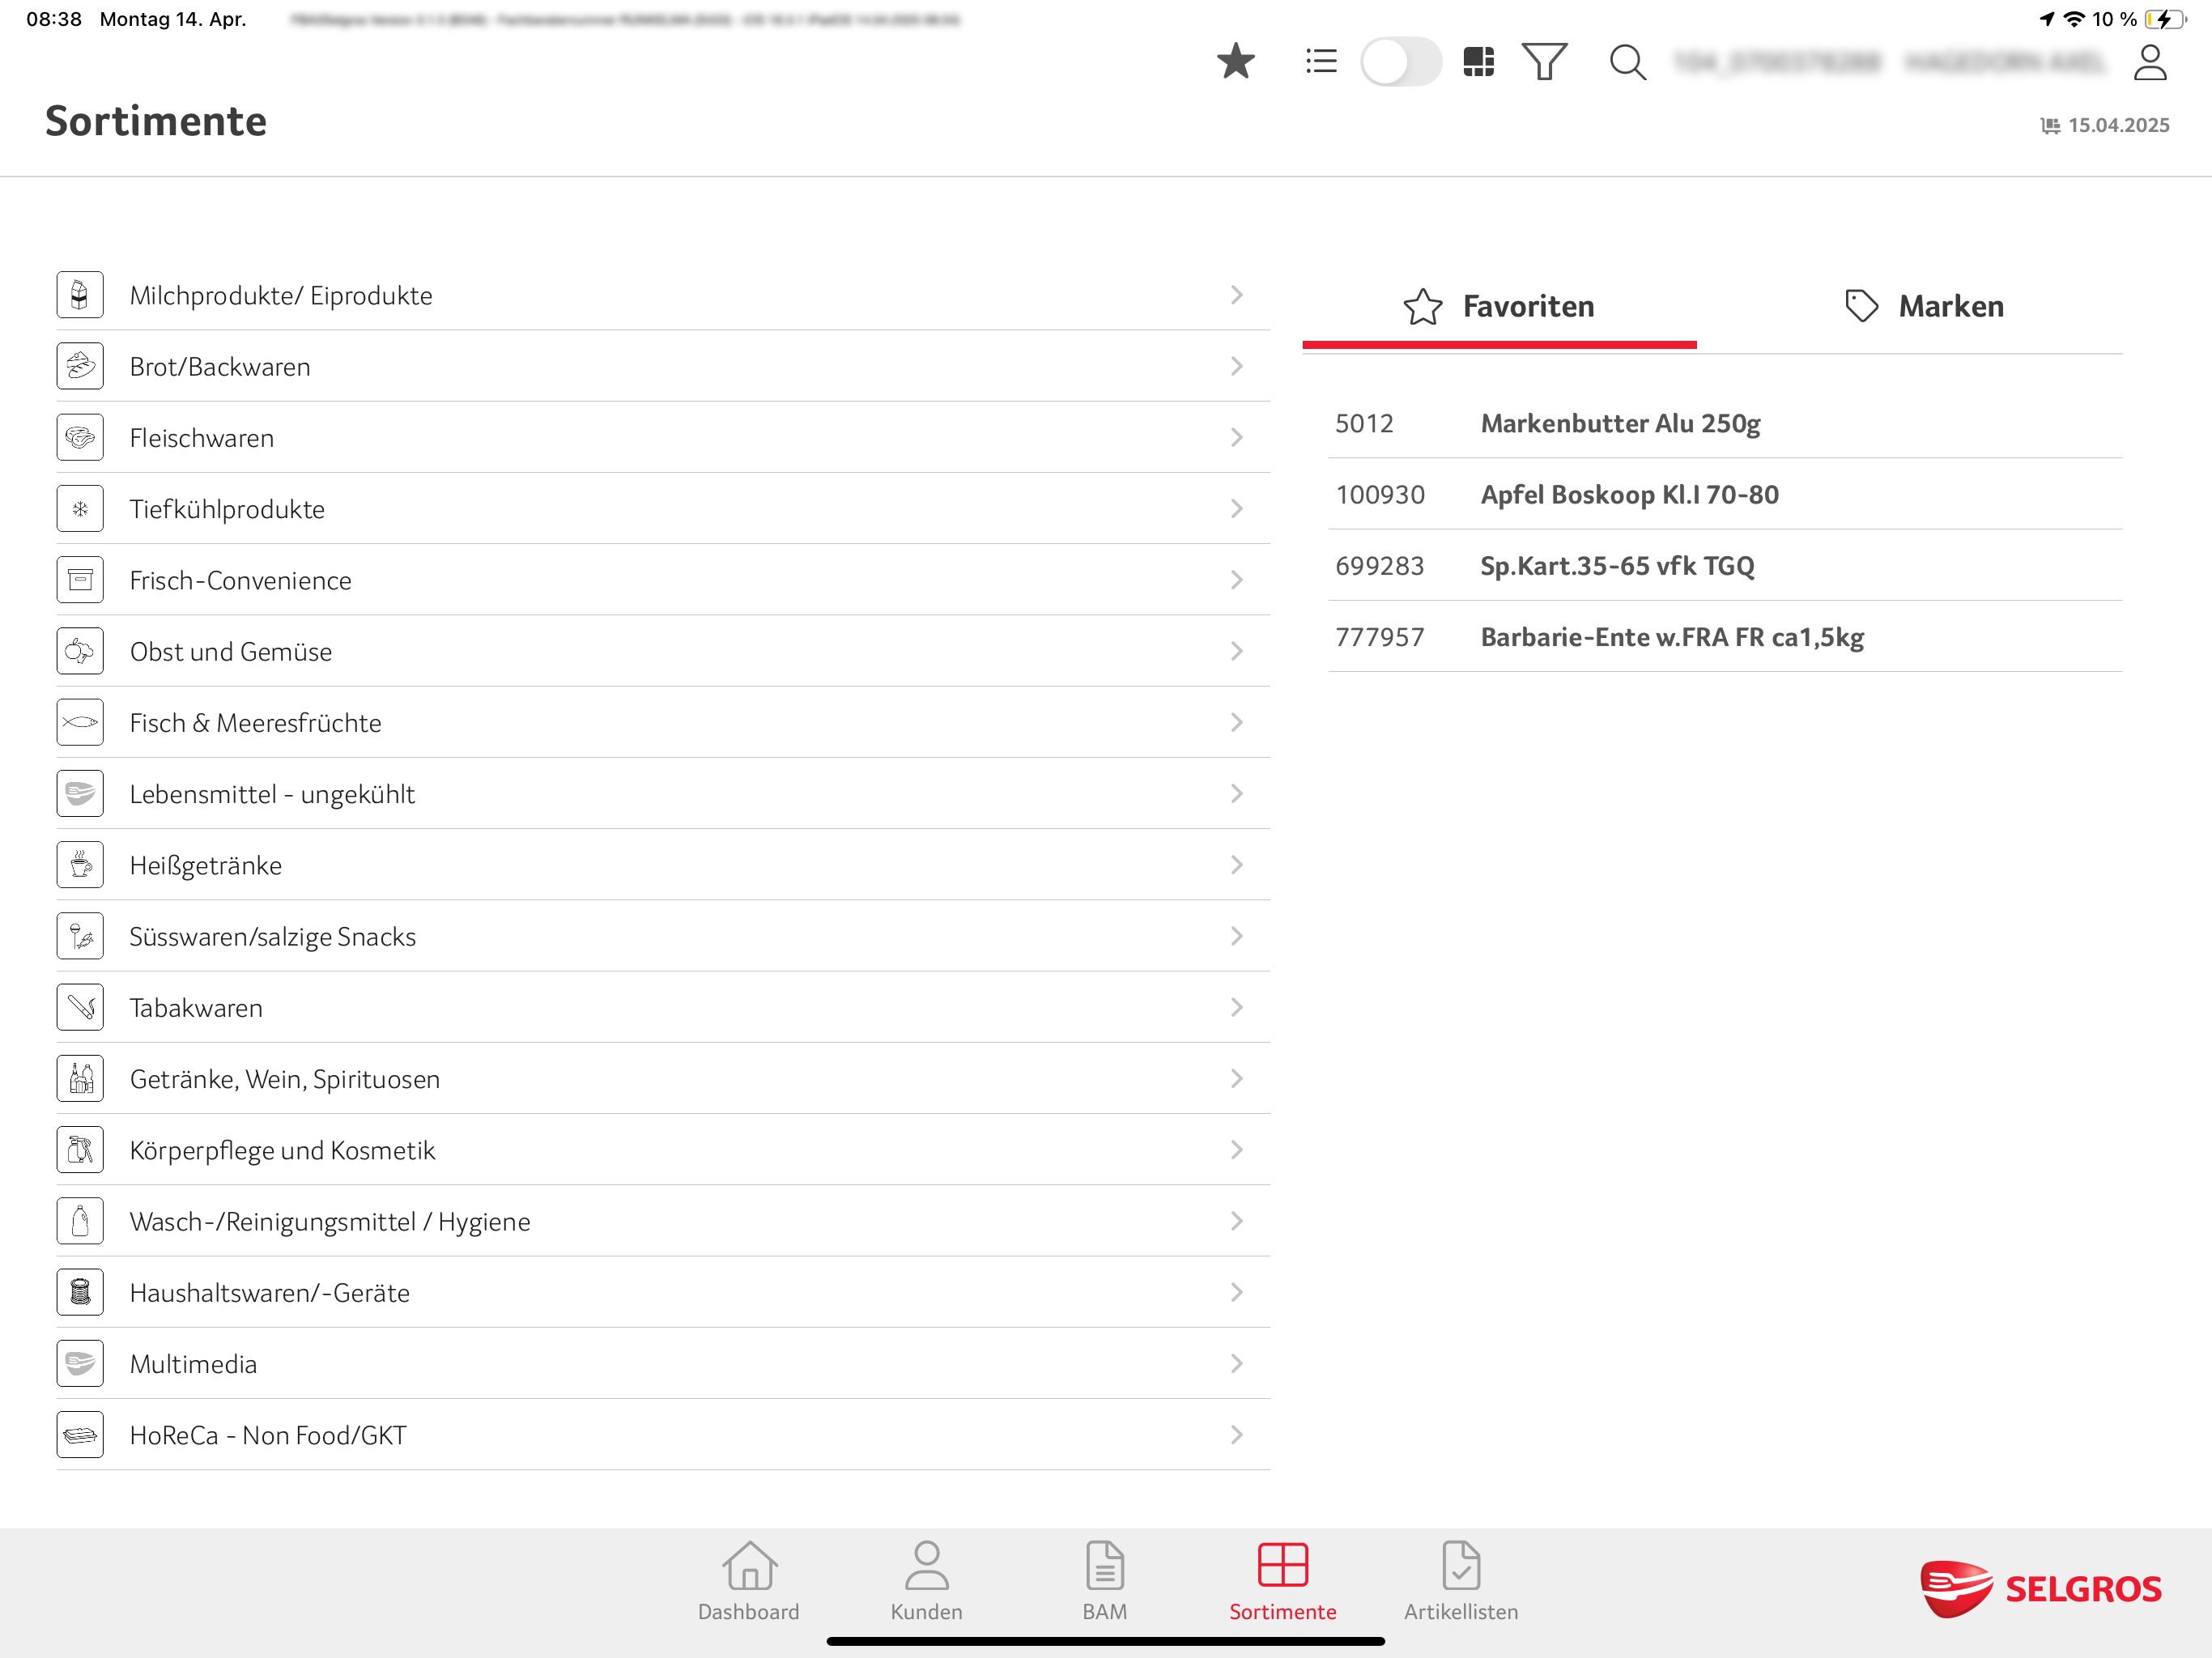Expand the Milchprodukte/ Eiprodukte category chevron
Screen dimensions: 2212x1658
point(1236,295)
